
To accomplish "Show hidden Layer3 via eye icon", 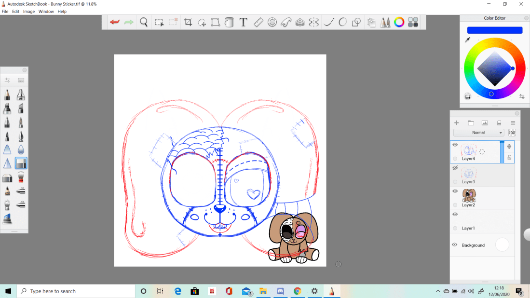I will click(454, 168).
